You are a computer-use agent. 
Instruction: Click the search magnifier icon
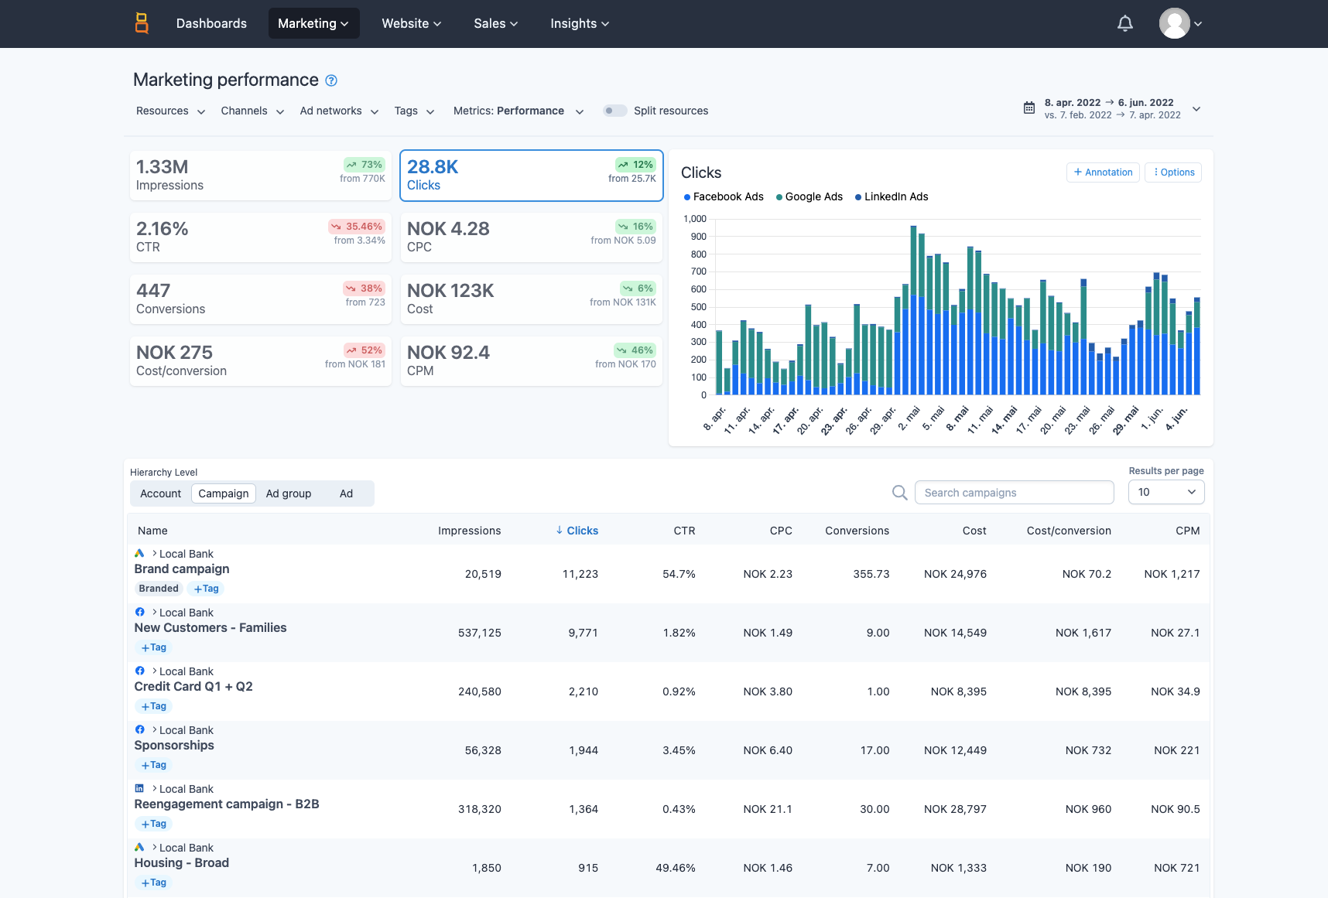(x=899, y=493)
